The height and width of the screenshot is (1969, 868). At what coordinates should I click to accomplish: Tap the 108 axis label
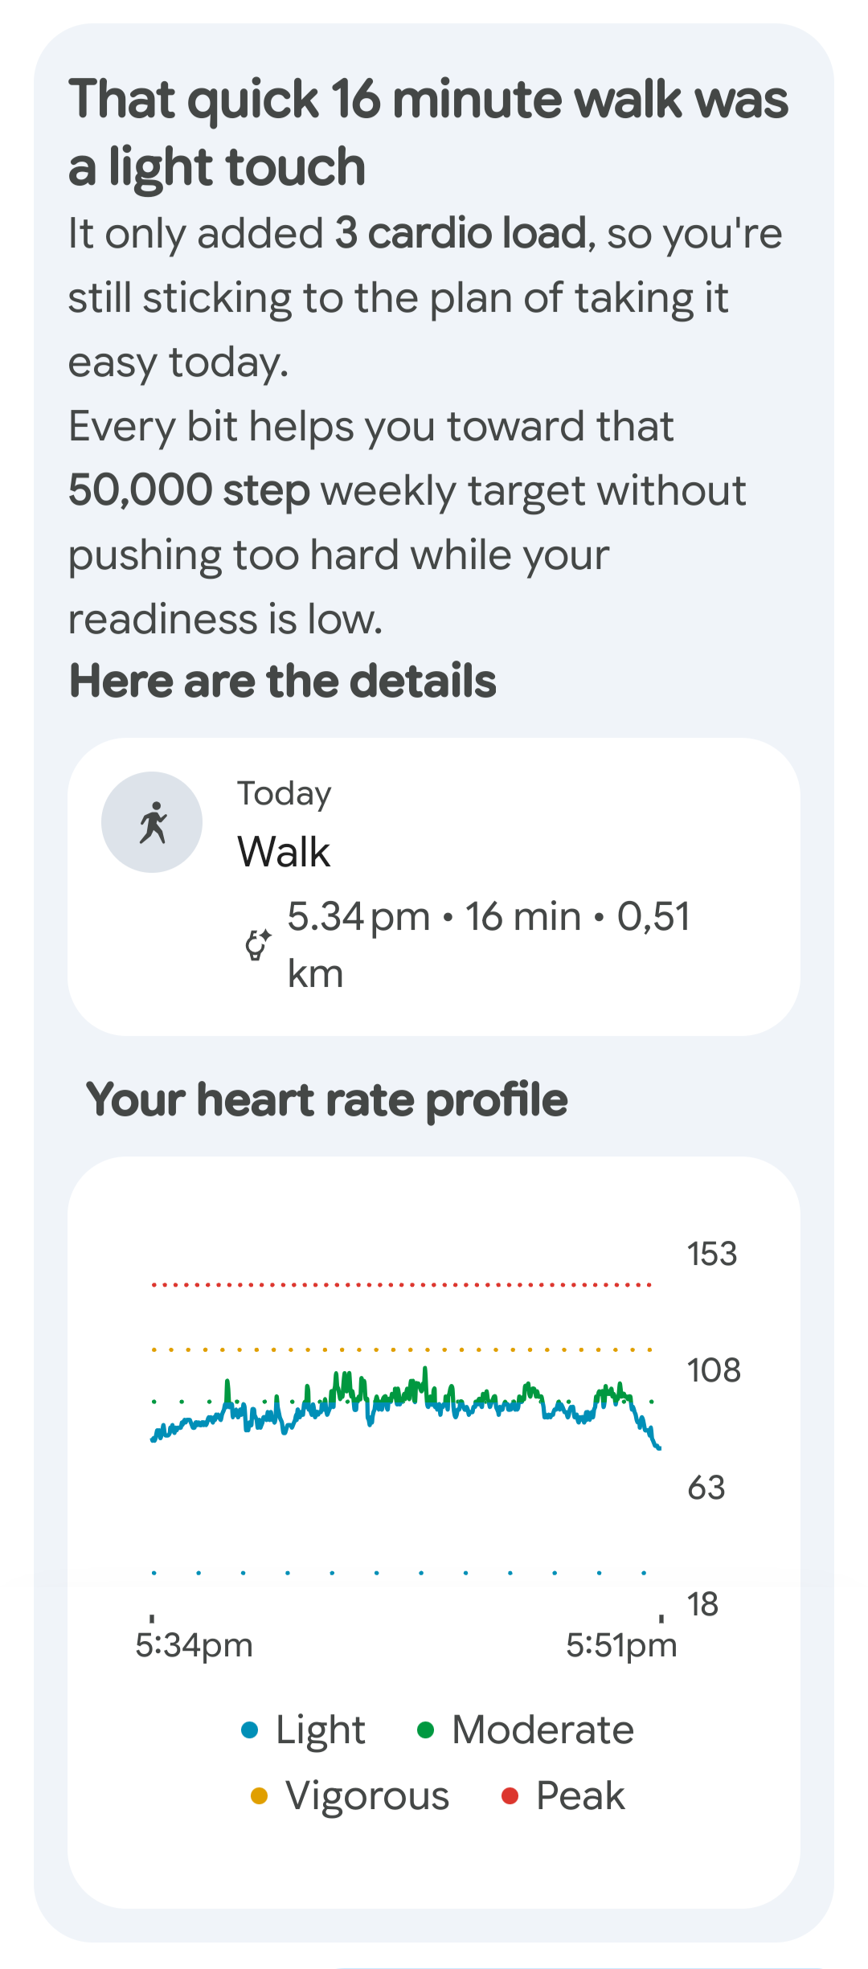coord(714,1370)
